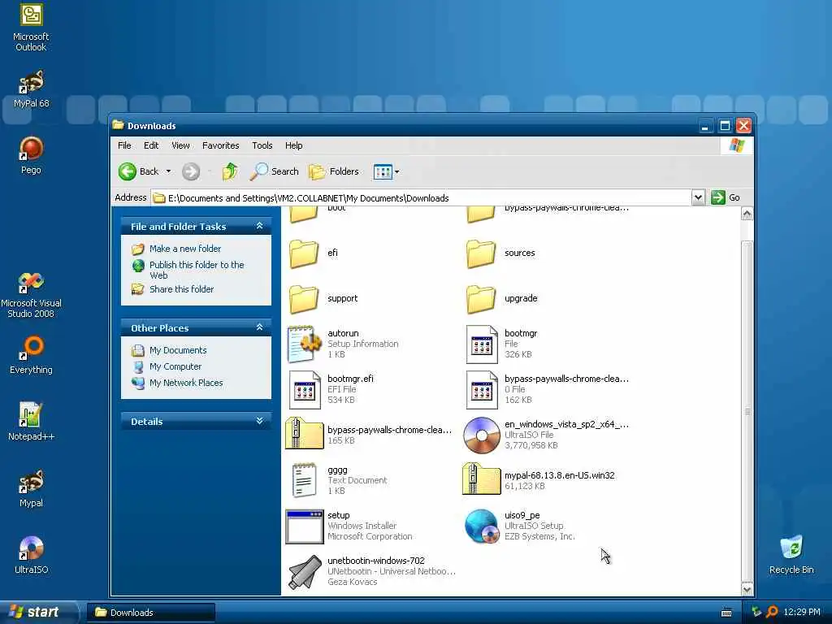Collapse the Other Places panel
The width and height of the screenshot is (832, 624).
click(259, 327)
